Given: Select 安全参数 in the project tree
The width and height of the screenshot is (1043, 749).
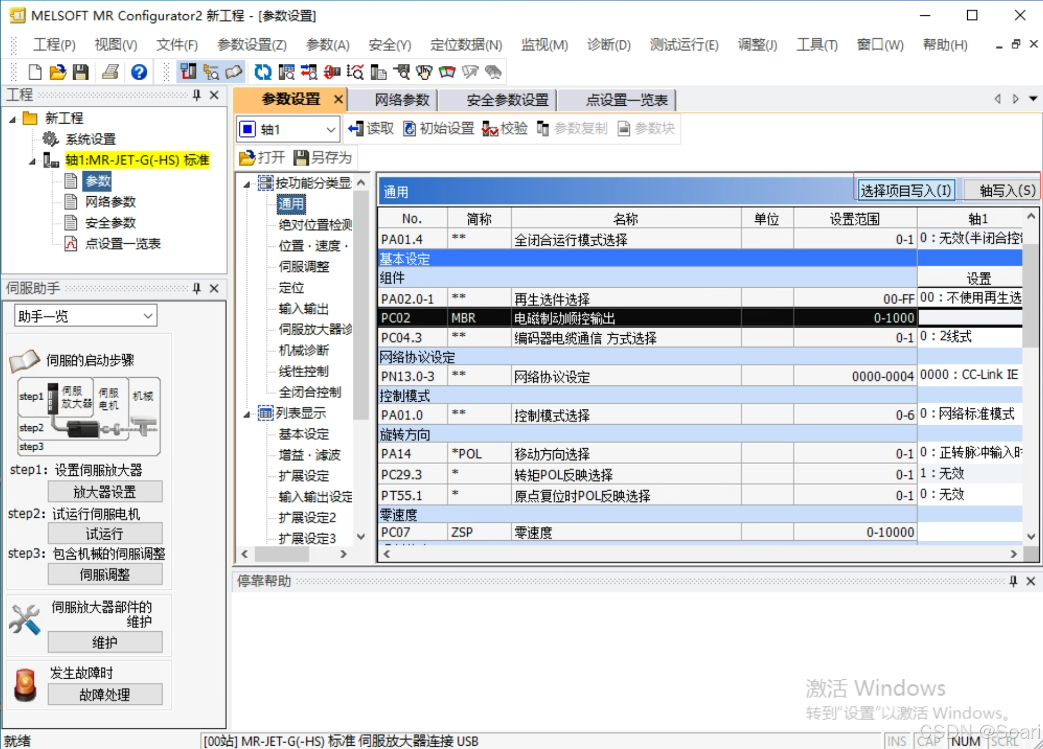Looking at the screenshot, I should tap(110, 223).
